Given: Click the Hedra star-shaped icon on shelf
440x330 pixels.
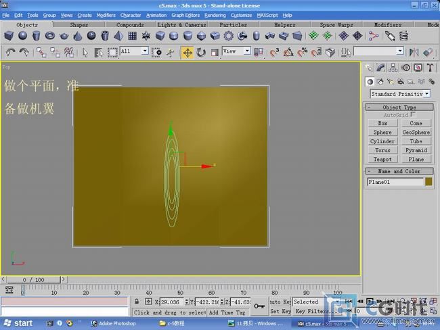Looking at the screenshot, I should point(146,36).
